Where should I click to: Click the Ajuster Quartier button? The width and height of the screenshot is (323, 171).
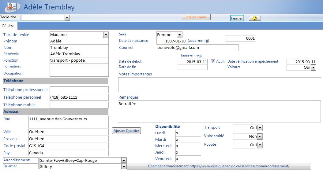pos(126,131)
